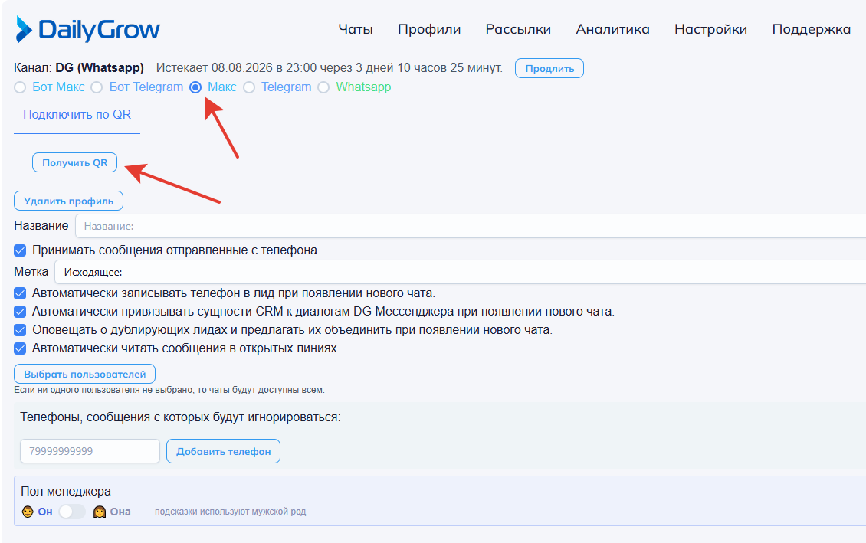Click the note Если ни одного пользователя не выбрано
Image resolution: width=866 pixels, height=543 pixels.
(169, 390)
